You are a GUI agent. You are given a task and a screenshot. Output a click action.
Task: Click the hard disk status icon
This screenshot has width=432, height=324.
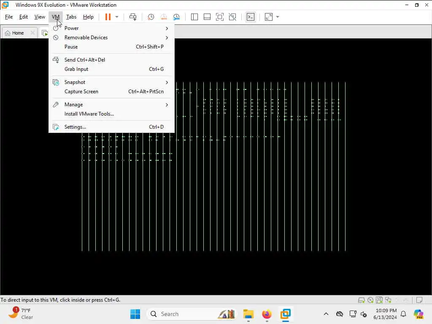[361, 300]
